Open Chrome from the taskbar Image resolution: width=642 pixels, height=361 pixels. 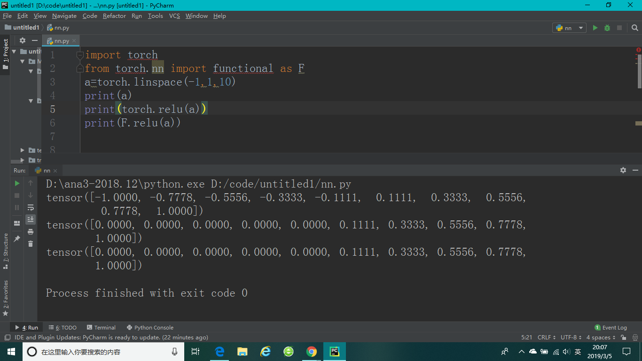tap(311, 352)
